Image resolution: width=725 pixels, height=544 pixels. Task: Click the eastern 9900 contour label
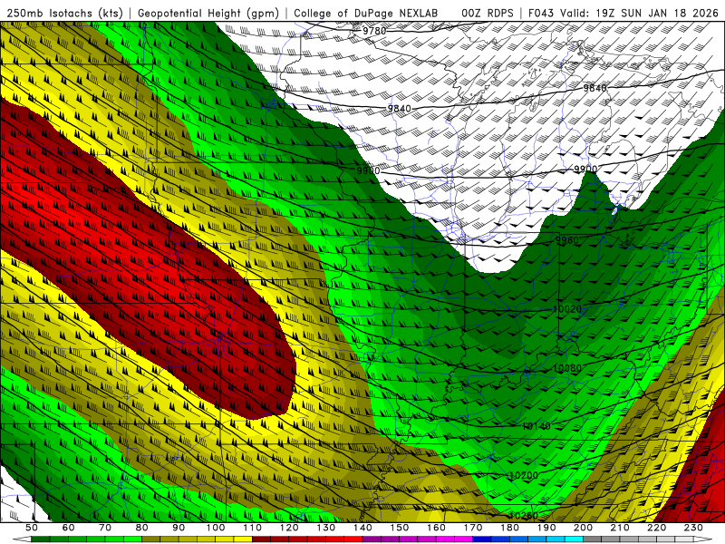(x=585, y=169)
